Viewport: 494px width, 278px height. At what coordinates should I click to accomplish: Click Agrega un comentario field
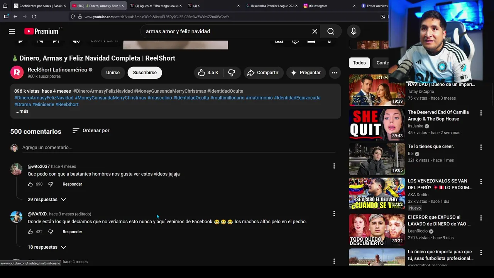[x=179, y=147]
